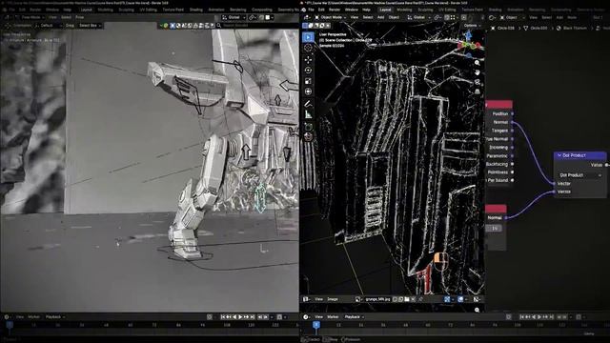Screen dimensions: 610x343
Task: Jump to end frame in right timeline
Action: click(551, 317)
